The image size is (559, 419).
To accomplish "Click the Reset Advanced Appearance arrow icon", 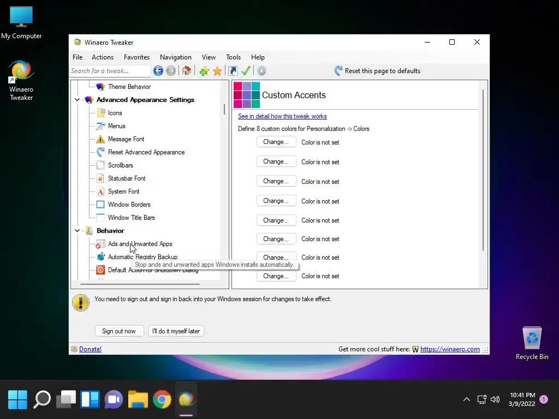I will click(101, 152).
